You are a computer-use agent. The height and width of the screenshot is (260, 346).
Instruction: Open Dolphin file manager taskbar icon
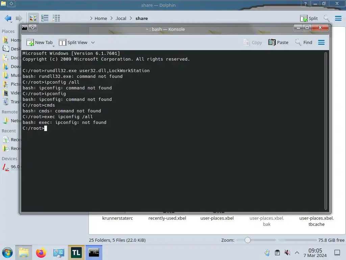[24, 253]
